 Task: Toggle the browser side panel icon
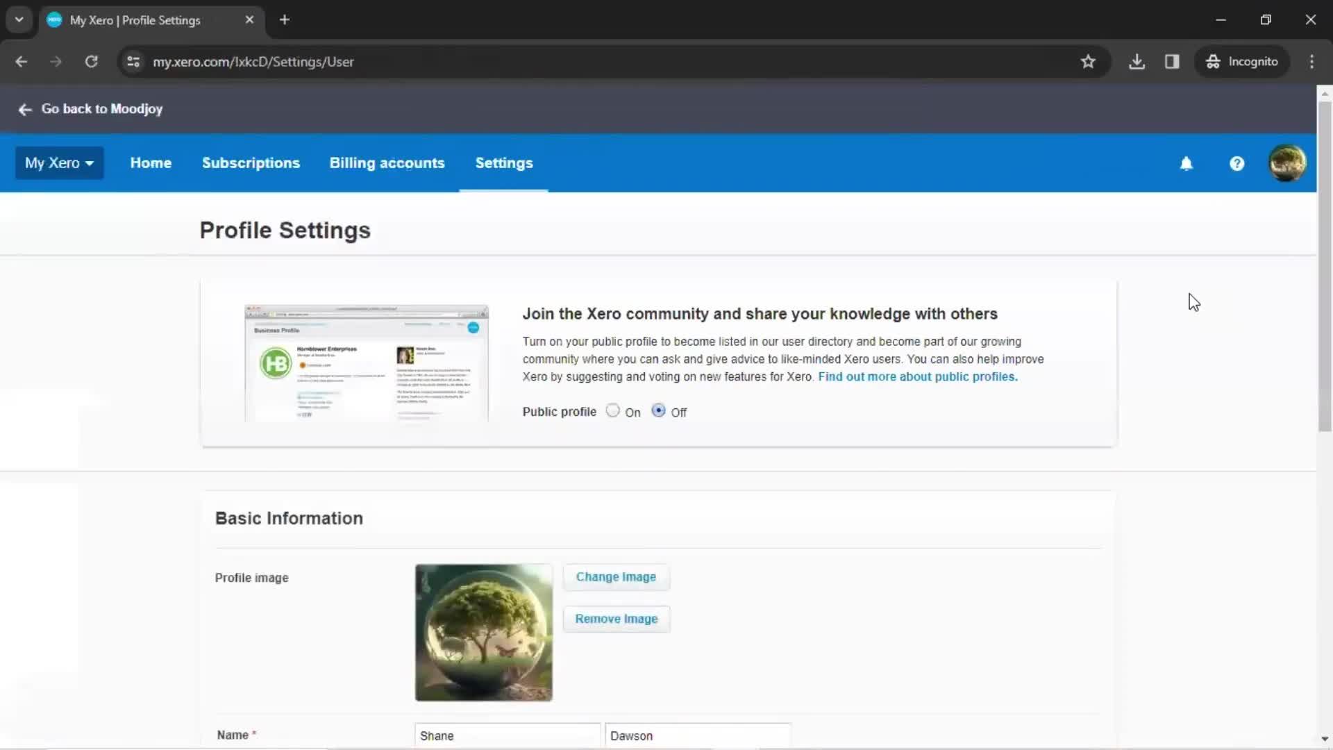pyautogui.click(x=1172, y=62)
